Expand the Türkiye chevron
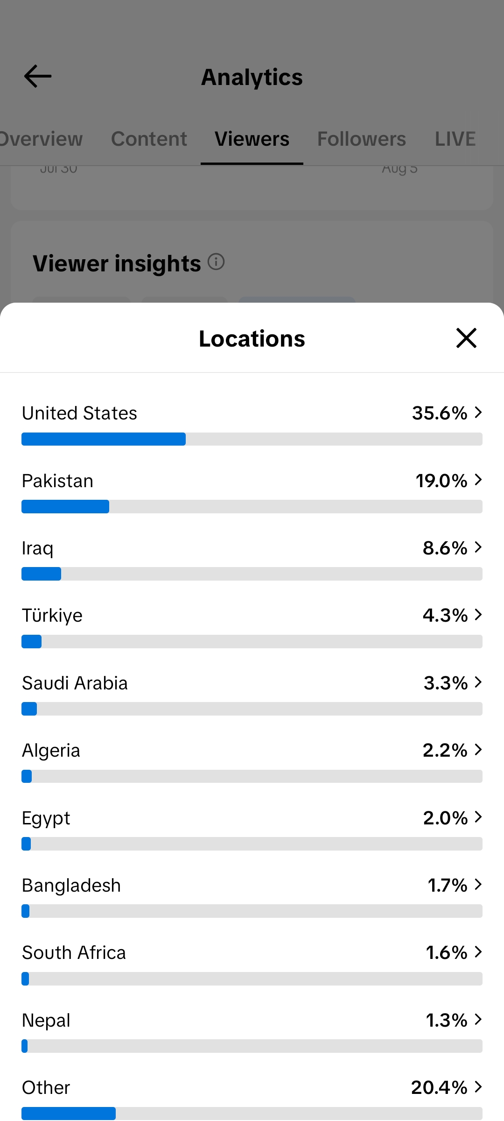504x1121 pixels. (x=478, y=615)
